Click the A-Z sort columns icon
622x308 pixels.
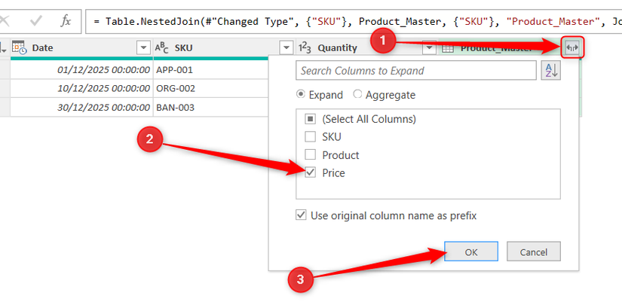click(550, 71)
